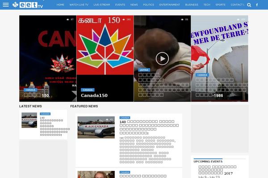
Task: Select the Politics menu item
Action: 148,5
